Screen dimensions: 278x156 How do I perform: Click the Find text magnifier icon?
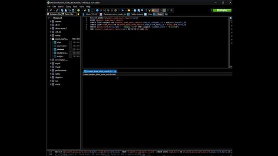[x=142, y=10]
